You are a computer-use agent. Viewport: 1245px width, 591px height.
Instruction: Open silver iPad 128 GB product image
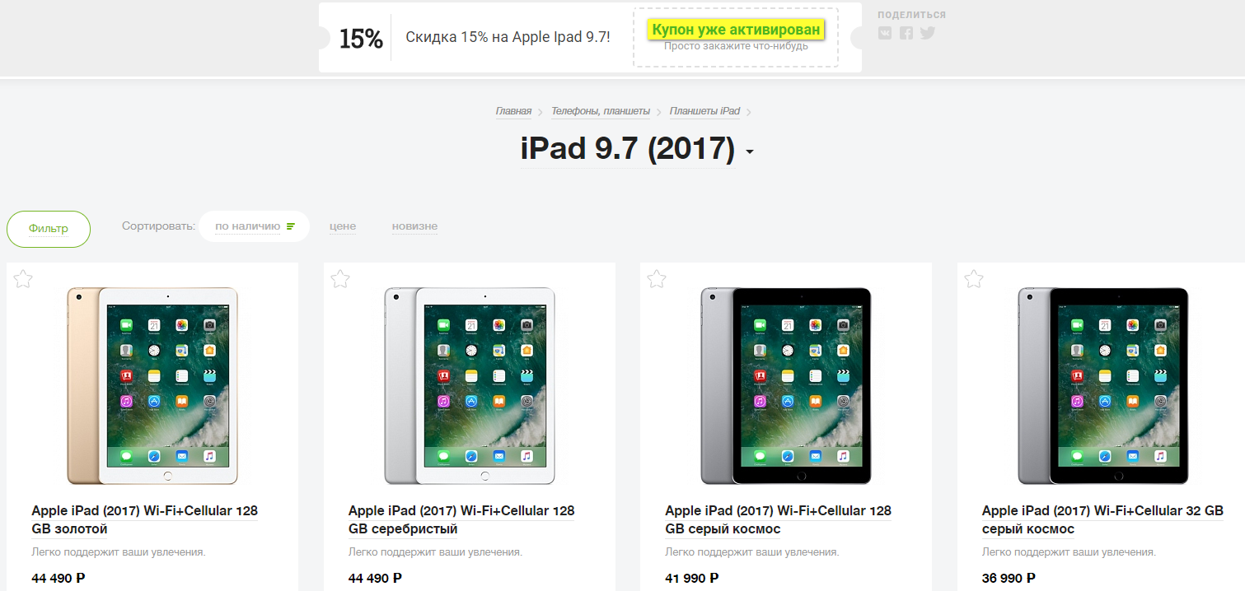pyautogui.click(x=470, y=386)
